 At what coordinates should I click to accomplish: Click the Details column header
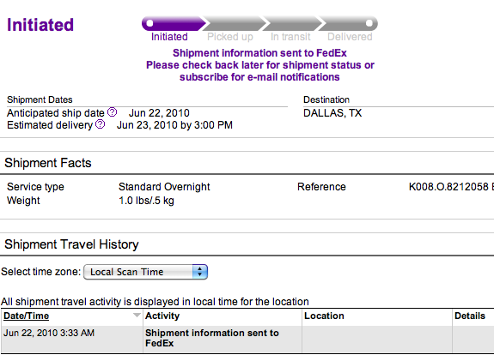click(x=470, y=316)
